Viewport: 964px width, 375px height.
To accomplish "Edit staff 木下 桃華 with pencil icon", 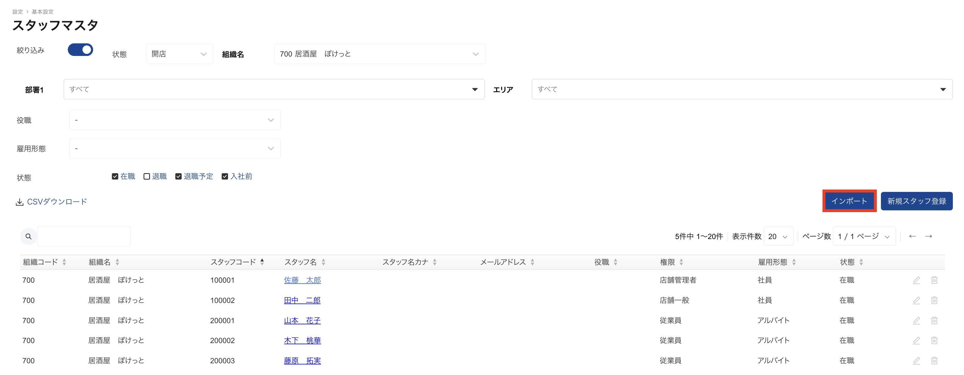I will tap(916, 340).
